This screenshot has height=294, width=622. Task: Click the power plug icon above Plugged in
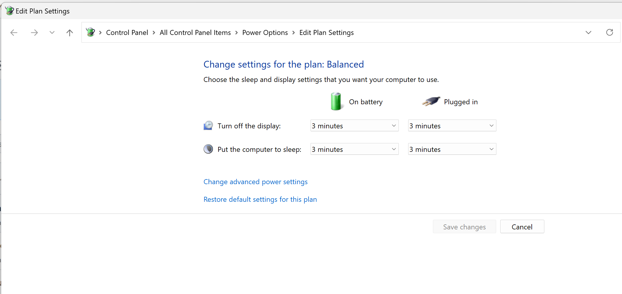(x=431, y=101)
